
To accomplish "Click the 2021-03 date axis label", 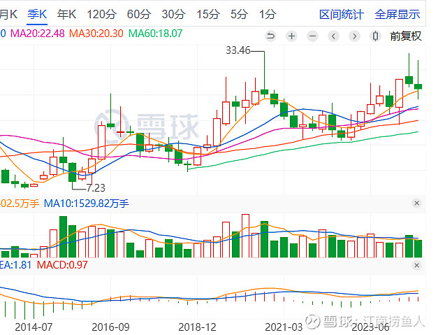I will coord(284,327).
